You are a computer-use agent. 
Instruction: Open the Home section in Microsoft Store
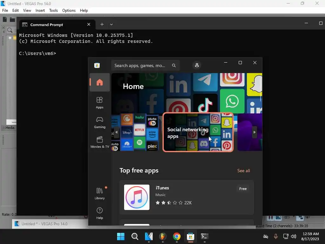(100, 82)
